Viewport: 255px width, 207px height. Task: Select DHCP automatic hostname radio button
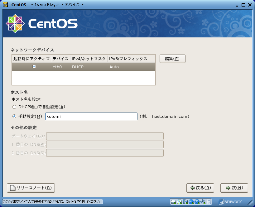[x=14, y=107]
